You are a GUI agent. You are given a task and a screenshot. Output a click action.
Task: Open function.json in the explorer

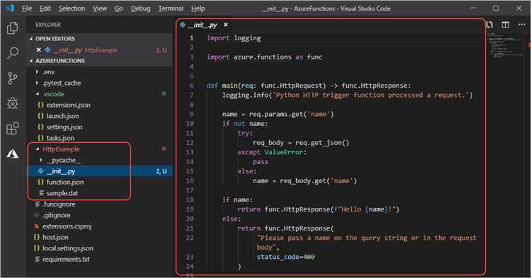point(65,183)
